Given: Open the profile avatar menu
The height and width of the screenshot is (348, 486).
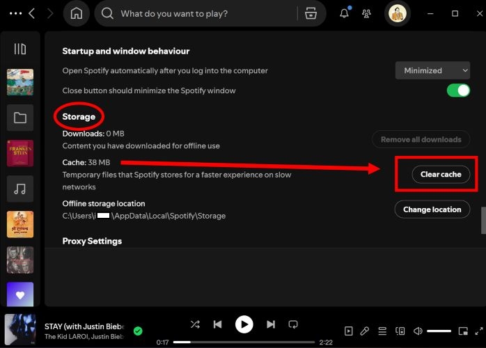Looking at the screenshot, I should tap(398, 14).
